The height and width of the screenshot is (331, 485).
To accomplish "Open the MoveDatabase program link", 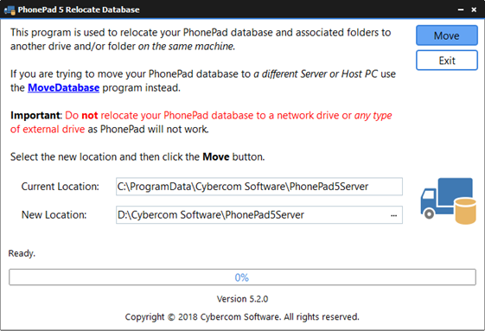I will [x=63, y=88].
